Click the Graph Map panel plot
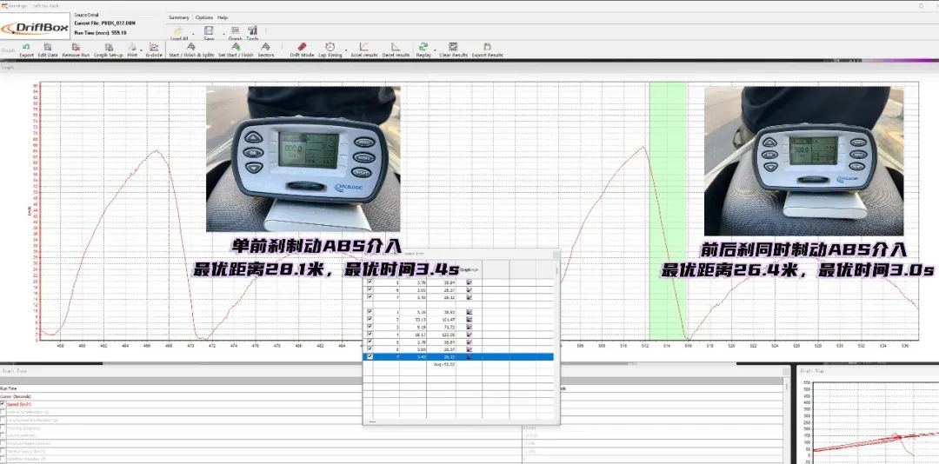 (x=875, y=421)
